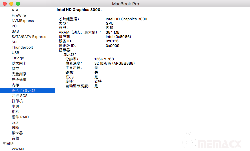The image size is (250, 151).
Task: Maximize the window with green button
Action: point(18,4)
